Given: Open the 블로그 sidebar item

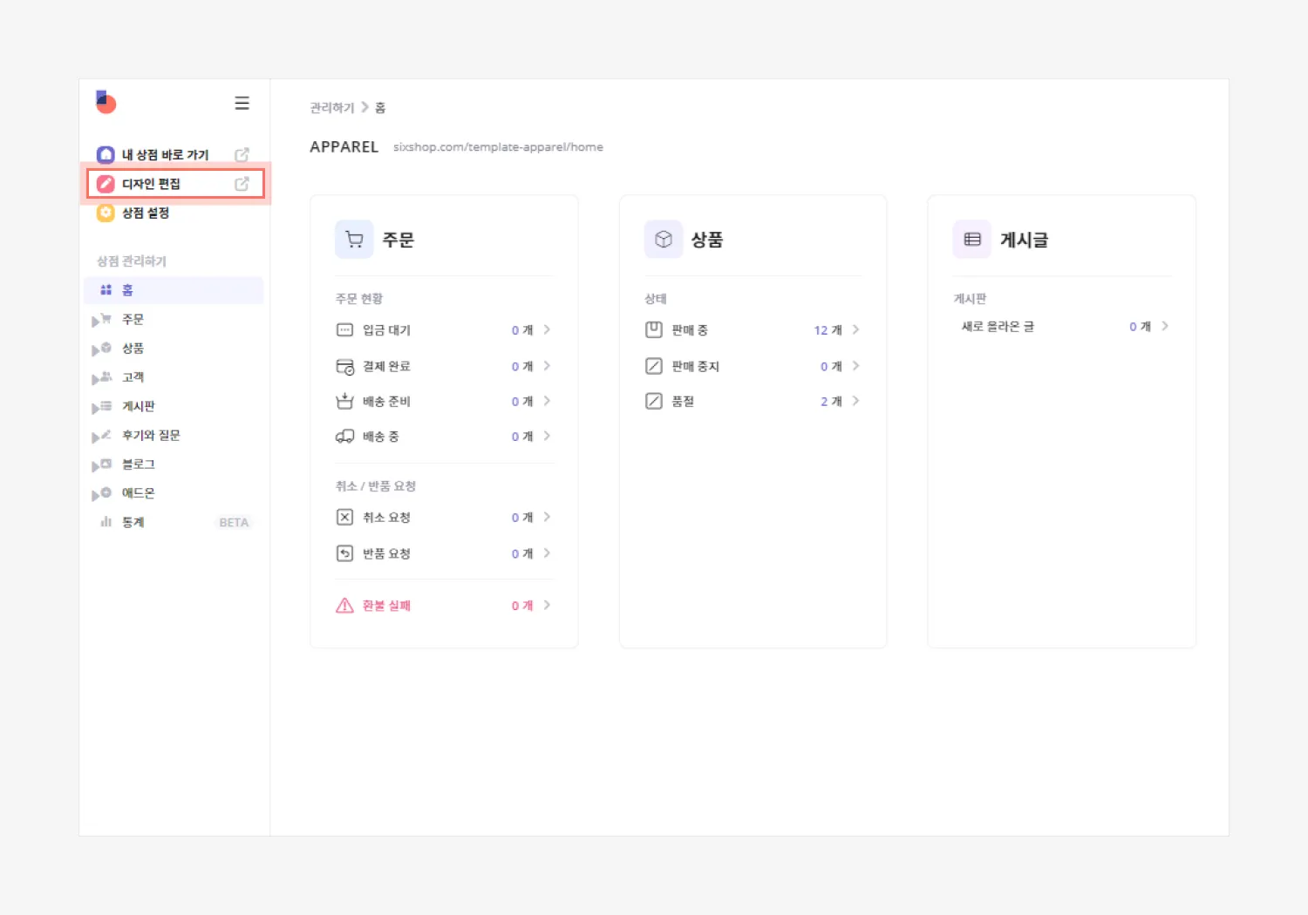Looking at the screenshot, I should click(139, 464).
